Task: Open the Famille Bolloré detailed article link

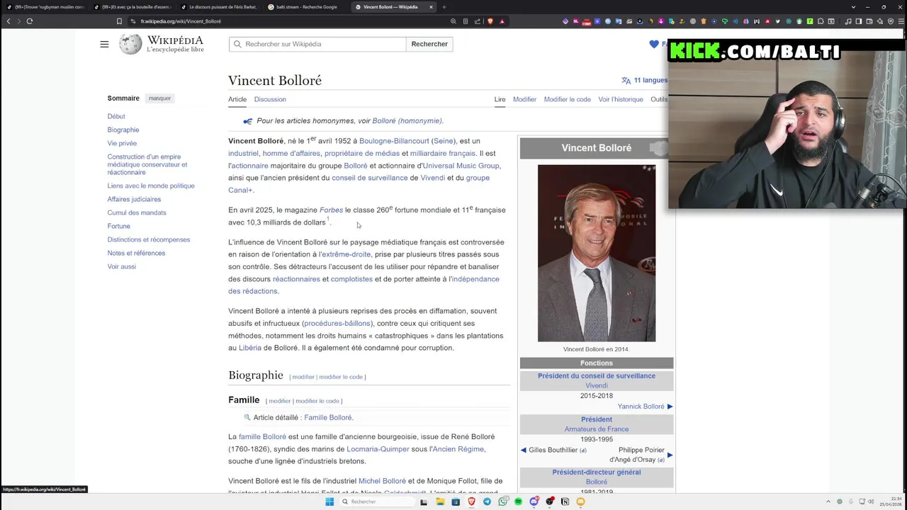Action: [x=328, y=417]
